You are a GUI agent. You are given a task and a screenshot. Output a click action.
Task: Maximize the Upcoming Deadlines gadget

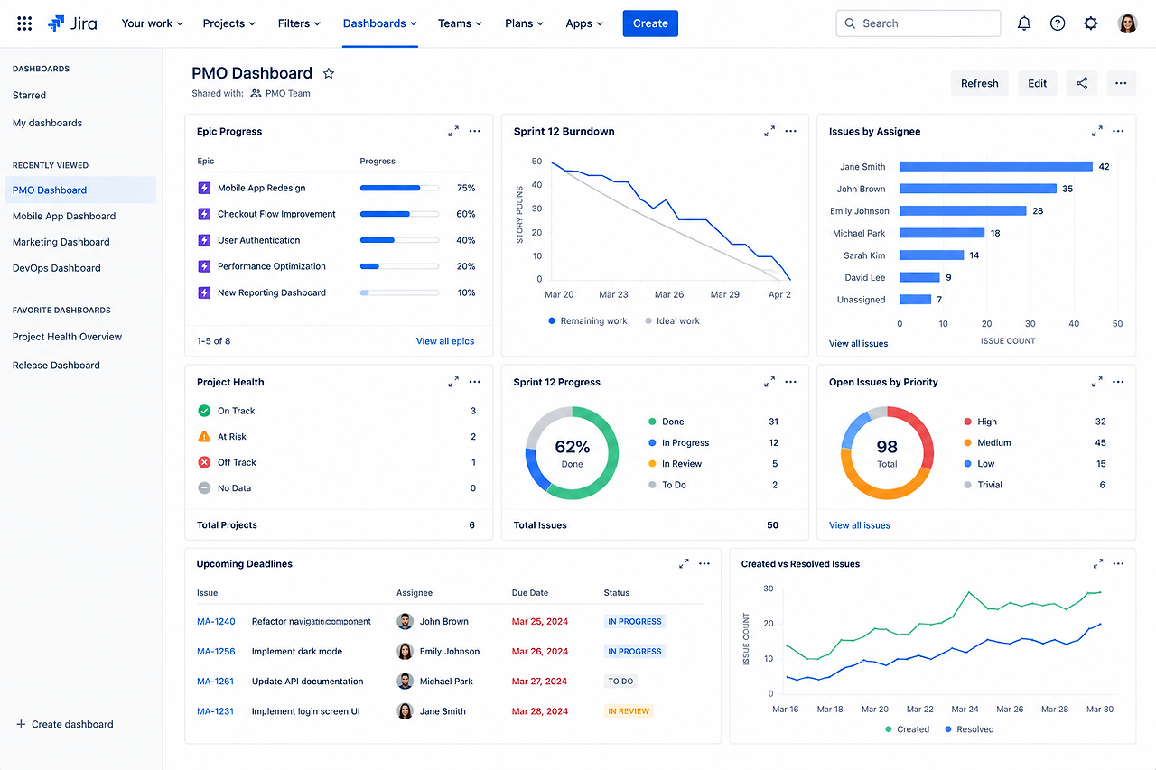click(685, 564)
